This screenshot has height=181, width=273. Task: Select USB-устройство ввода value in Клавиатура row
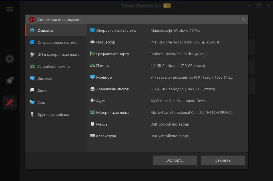pos(170,136)
